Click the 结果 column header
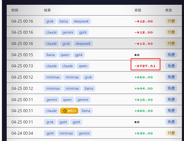 pyautogui.click(x=47, y=10)
